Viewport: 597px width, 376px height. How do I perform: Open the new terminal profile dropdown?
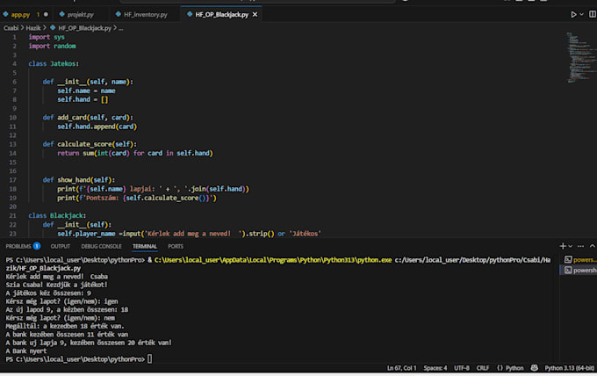click(571, 246)
